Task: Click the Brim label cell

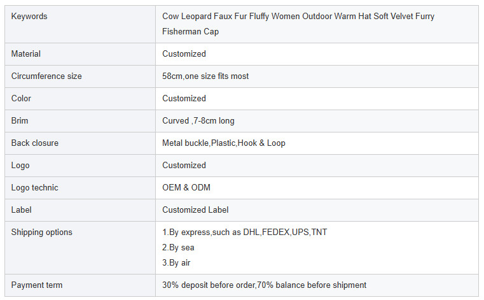Action: (20, 121)
